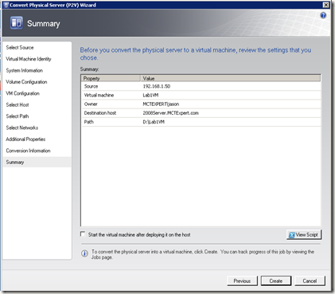Switch to the Select Path step

[18, 116]
